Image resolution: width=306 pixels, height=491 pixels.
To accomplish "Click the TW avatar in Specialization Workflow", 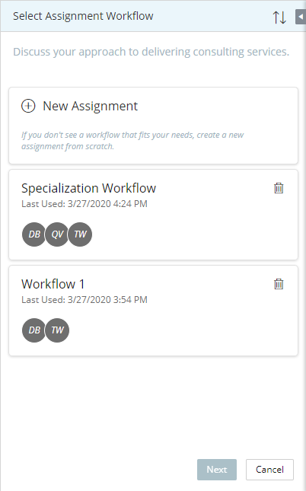I will (80, 234).
